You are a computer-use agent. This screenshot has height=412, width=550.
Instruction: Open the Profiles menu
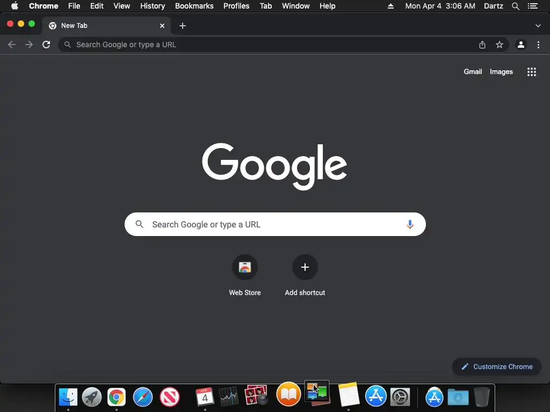point(236,6)
